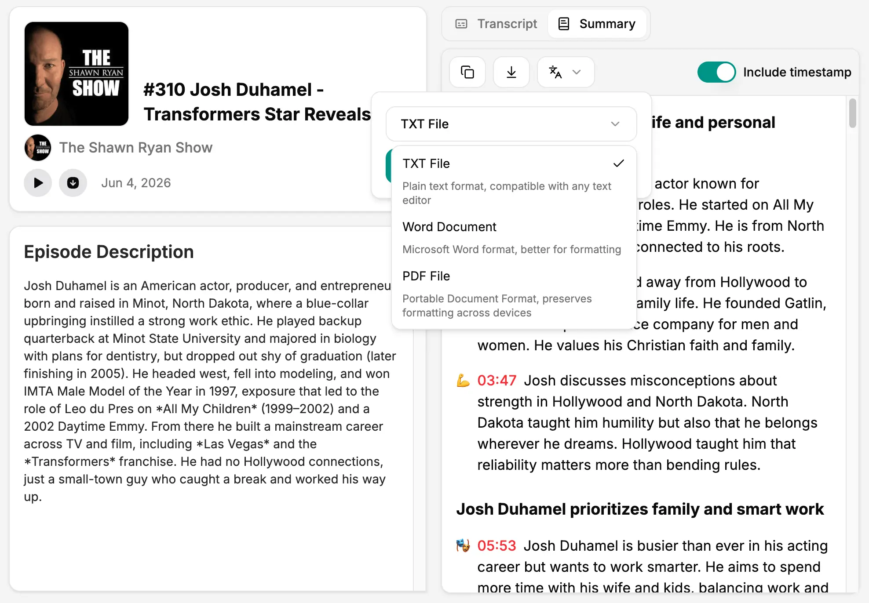Select the Summary tab
Screen dimensions: 869x603
(597, 24)
